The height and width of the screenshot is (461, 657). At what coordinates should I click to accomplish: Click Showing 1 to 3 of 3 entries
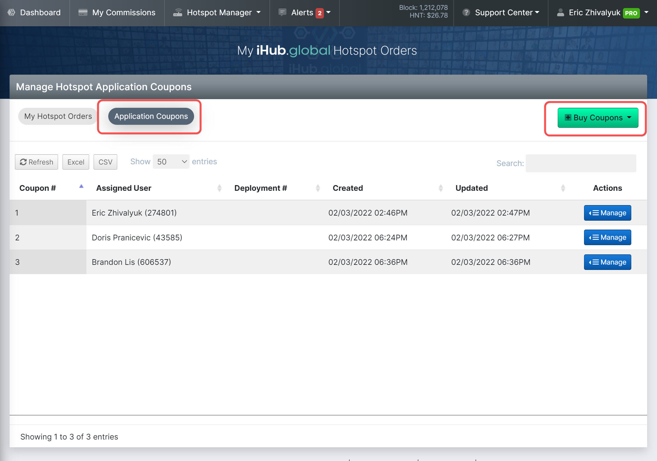point(69,437)
